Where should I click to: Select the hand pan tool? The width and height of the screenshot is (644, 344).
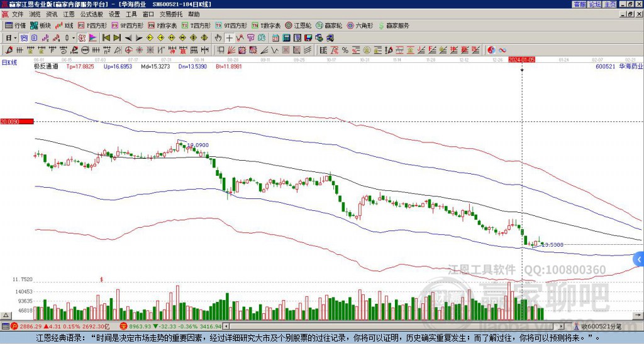(218, 38)
